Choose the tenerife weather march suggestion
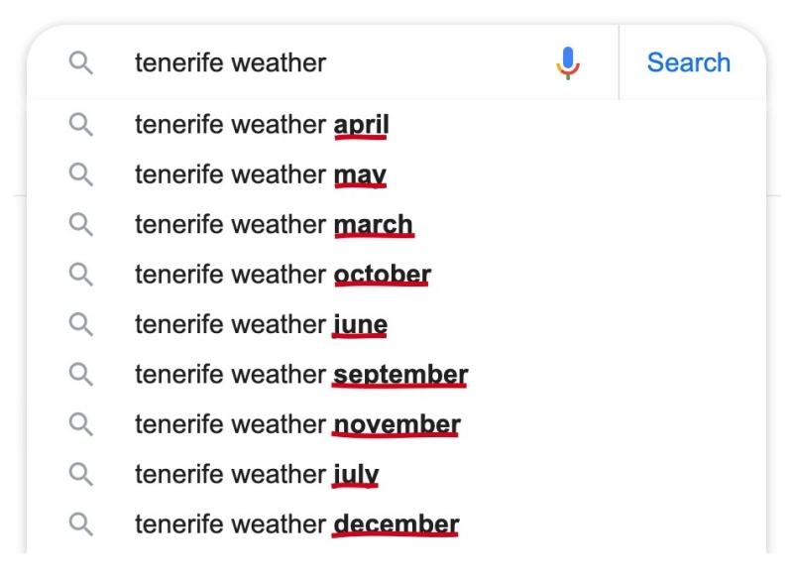 [396, 224]
